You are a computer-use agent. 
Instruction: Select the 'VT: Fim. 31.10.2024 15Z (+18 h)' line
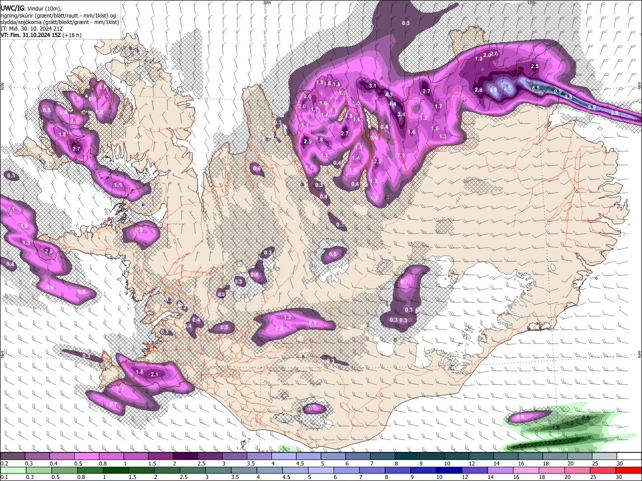(x=41, y=35)
